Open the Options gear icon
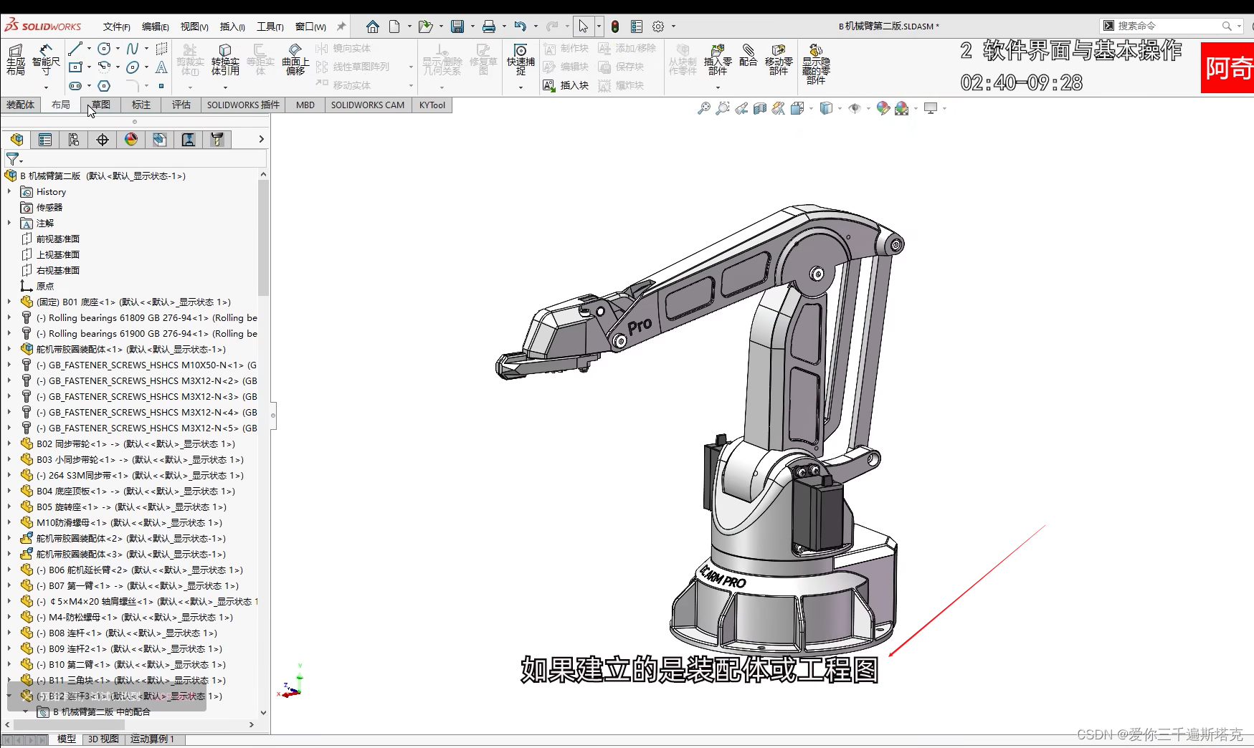1254x748 pixels. coord(658,27)
